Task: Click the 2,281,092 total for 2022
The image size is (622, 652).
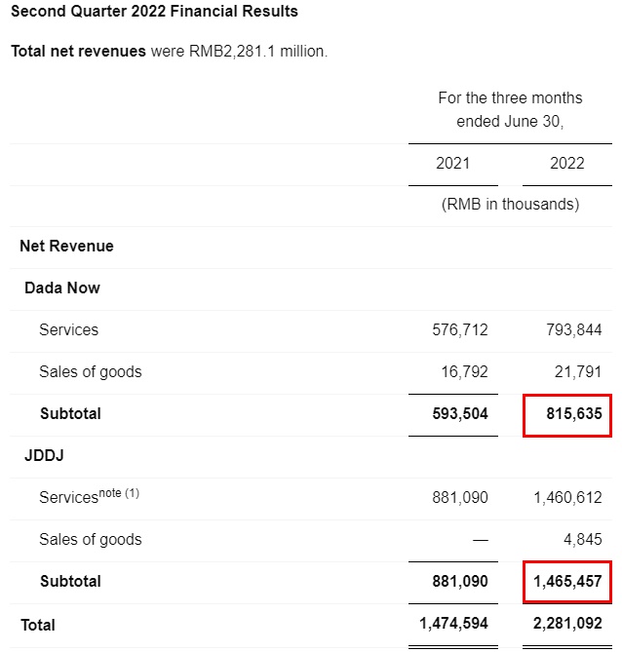Action: 566,624
